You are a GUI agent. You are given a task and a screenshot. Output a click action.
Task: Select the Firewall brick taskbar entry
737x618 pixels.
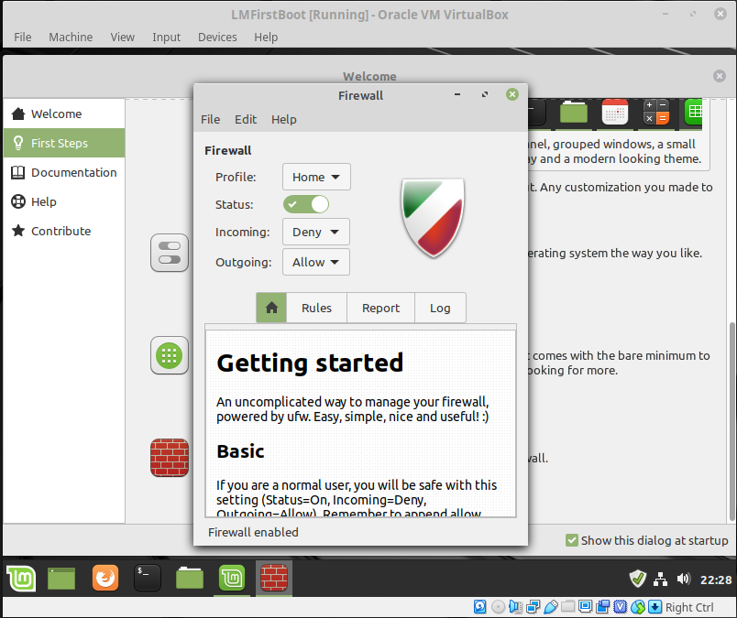point(274,578)
